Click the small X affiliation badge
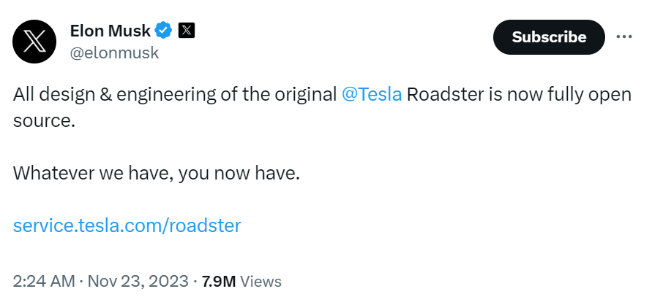 pos(187,31)
